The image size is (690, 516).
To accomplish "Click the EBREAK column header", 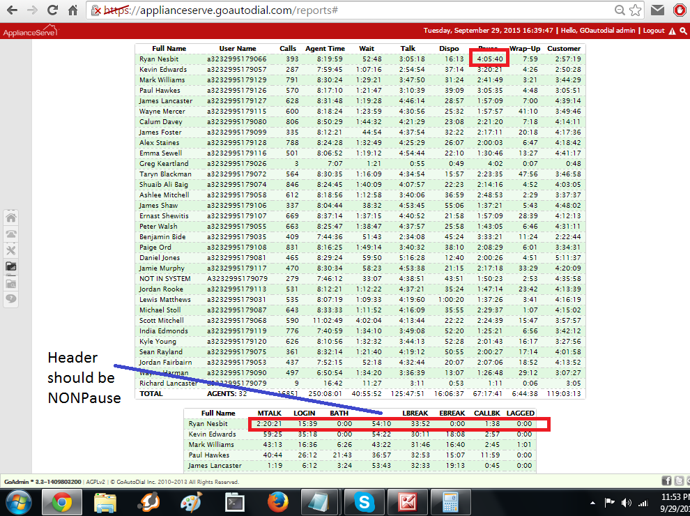I will pos(452,413).
